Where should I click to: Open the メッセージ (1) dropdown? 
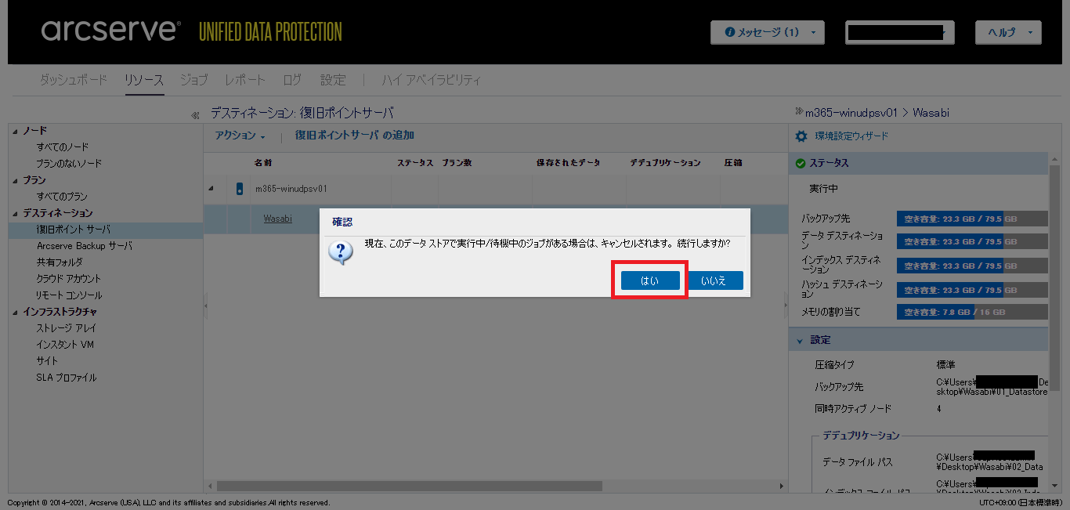pyautogui.click(x=767, y=32)
